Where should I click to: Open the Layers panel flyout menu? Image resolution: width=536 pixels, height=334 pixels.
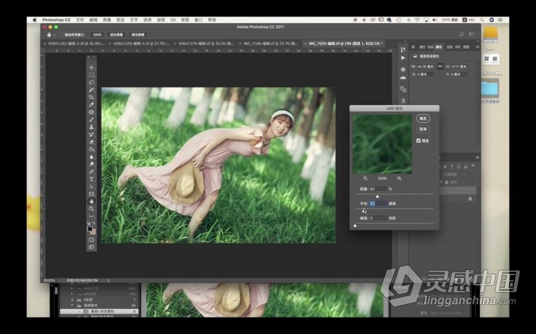pos(477,157)
